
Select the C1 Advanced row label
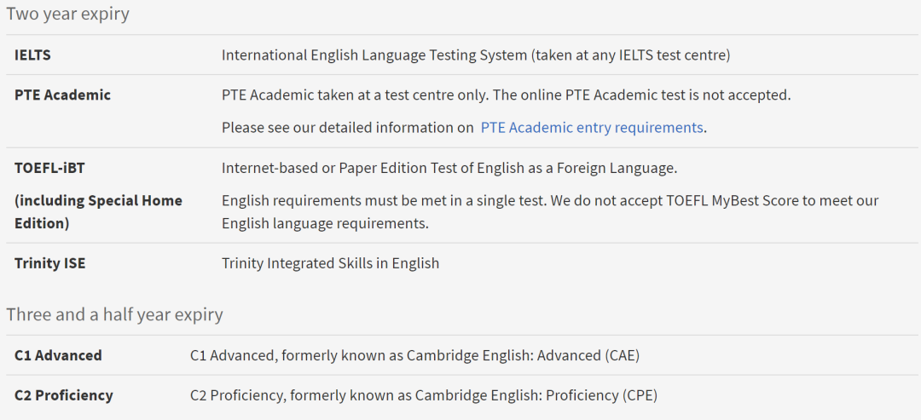tap(58, 355)
